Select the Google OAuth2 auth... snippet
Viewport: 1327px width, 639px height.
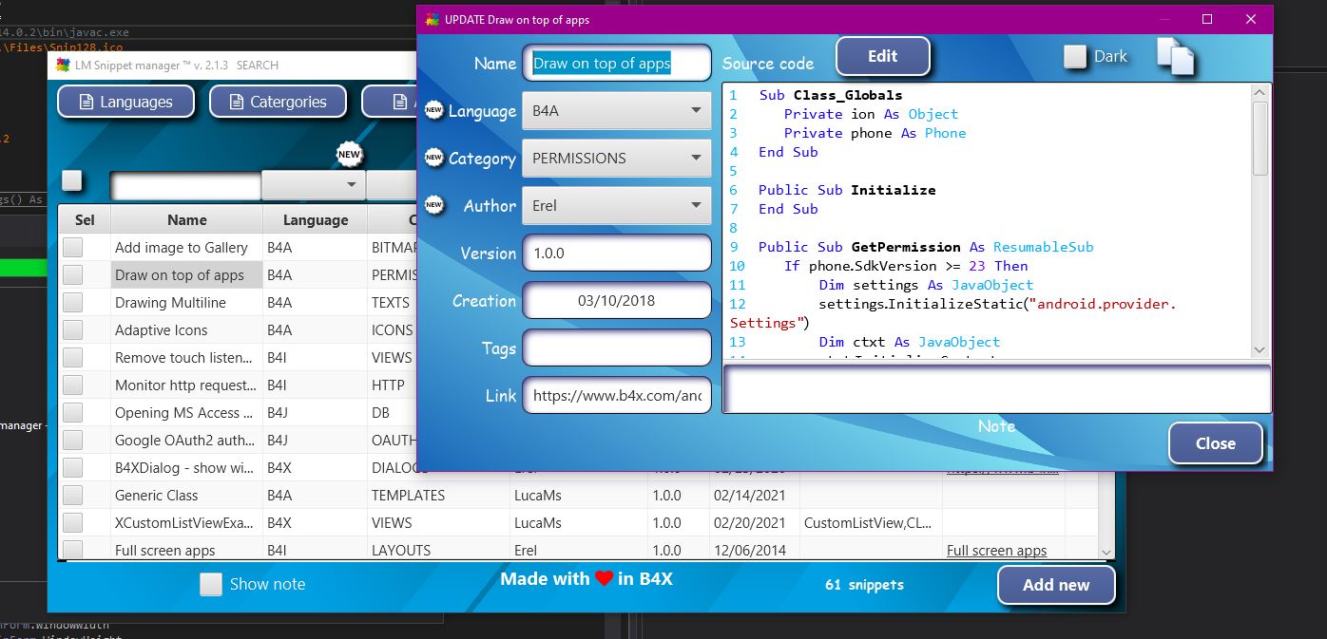pos(184,441)
